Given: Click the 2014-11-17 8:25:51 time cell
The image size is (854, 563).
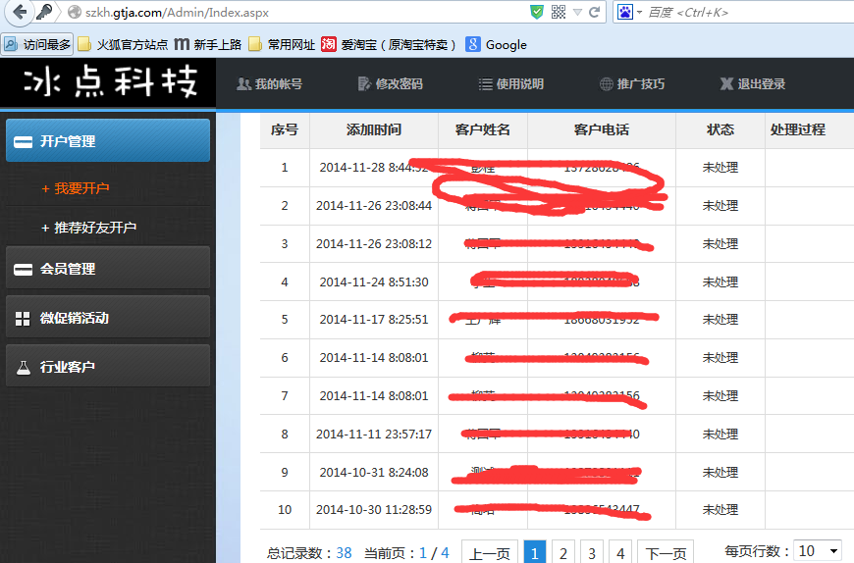Looking at the screenshot, I should click(x=374, y=320).
